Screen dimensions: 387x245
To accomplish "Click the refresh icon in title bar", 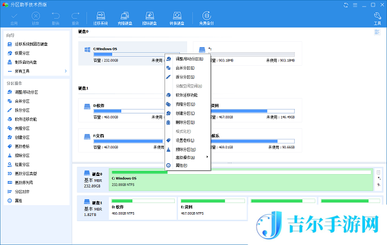I will pos(346,5).
